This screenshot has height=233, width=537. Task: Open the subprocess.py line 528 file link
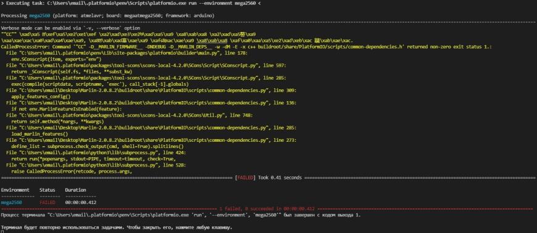tap(96, 165)
